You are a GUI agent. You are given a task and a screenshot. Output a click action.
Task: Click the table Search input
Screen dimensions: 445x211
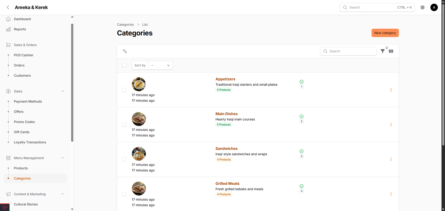[348, 51]
